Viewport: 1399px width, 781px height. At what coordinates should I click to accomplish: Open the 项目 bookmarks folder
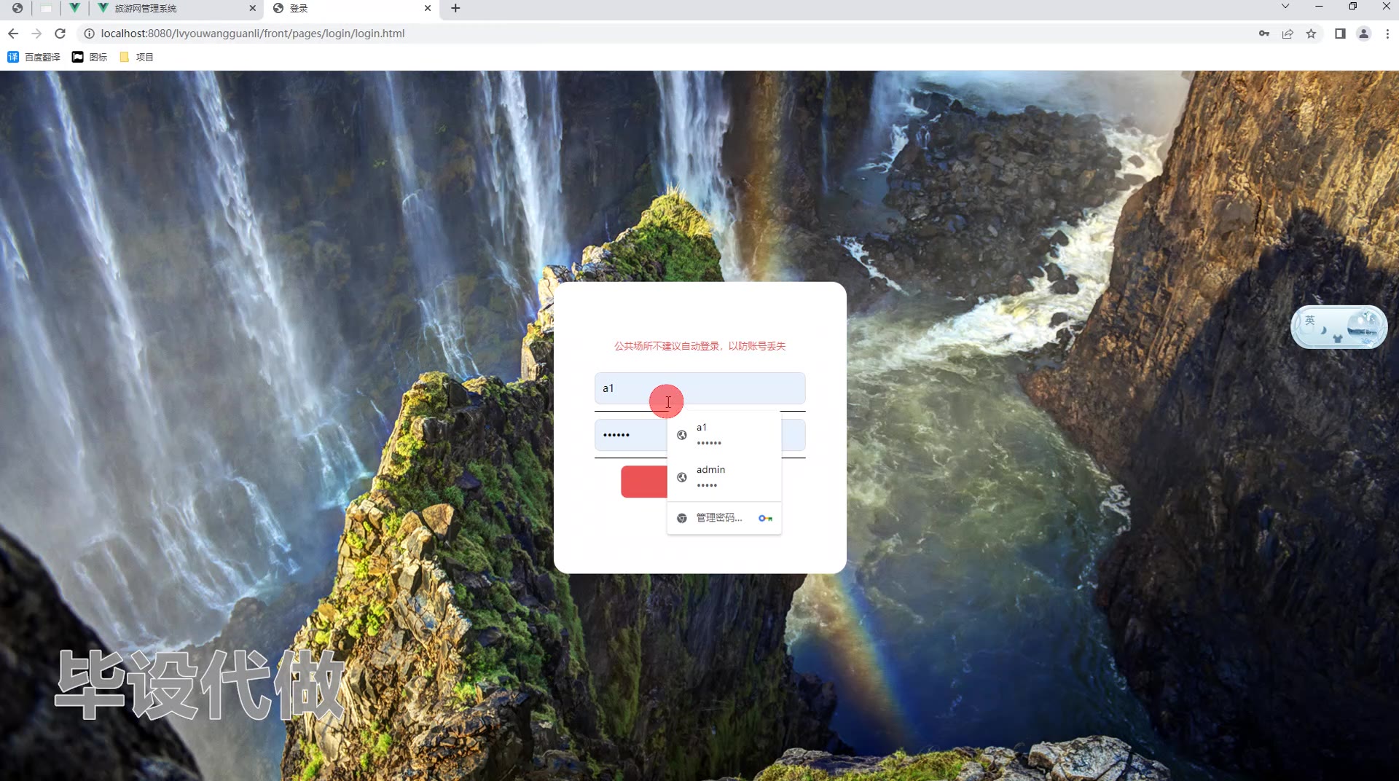pos(137,57)
